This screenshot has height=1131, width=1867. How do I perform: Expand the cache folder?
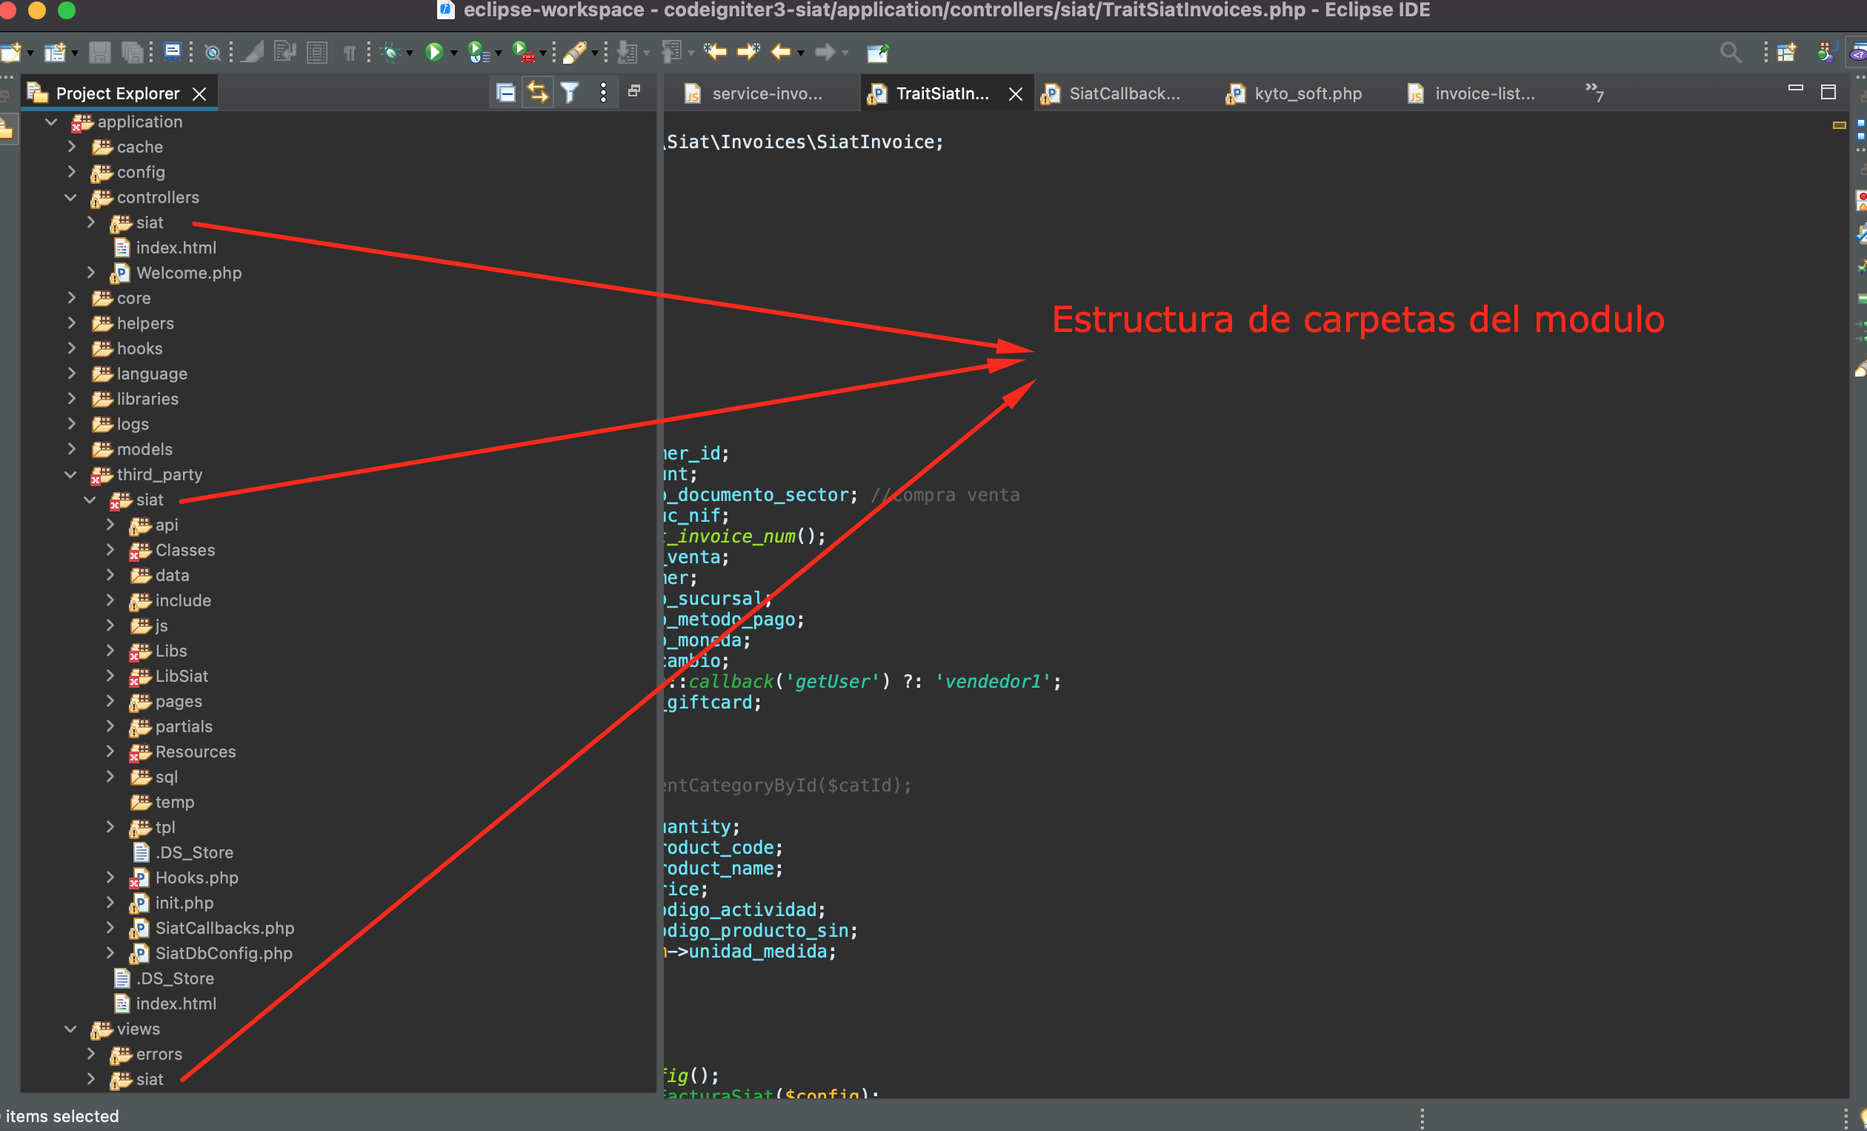(x=72, y=147)
